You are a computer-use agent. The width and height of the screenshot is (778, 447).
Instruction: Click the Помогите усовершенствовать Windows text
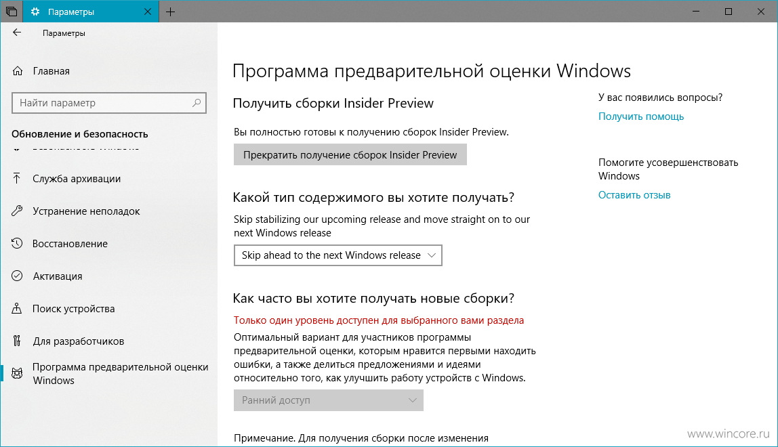668,169
